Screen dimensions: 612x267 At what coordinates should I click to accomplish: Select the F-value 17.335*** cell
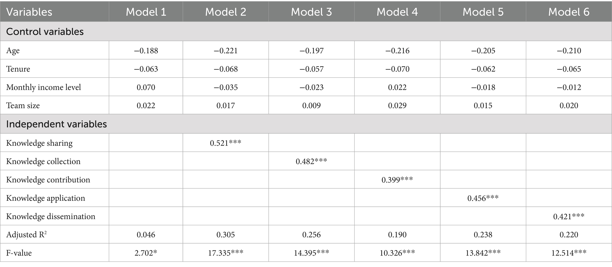pos(226,253)
